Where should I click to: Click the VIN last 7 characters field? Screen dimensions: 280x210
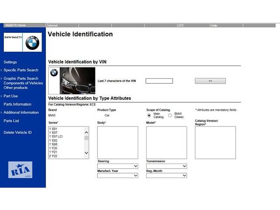click(159, 81)
